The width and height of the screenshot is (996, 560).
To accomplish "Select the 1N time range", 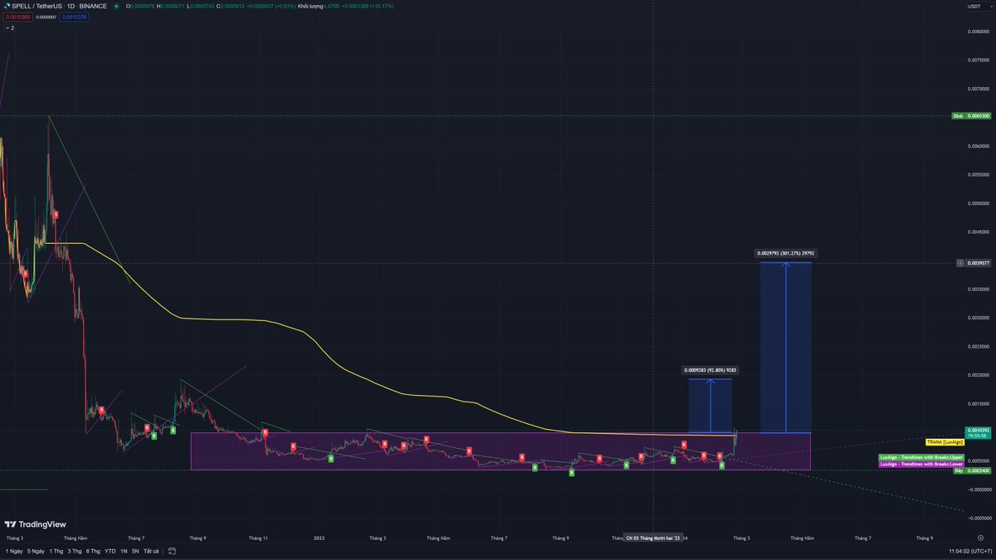I will click(x=124, y=551).
